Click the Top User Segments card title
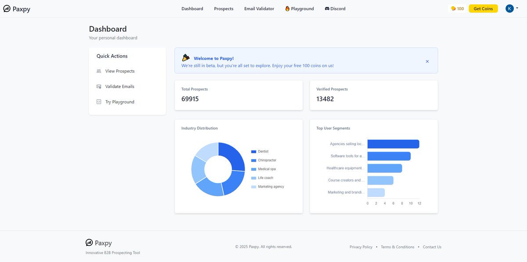The height and width of the screenshot is (262, 527). pyautogui.click(x=333, y=128)
